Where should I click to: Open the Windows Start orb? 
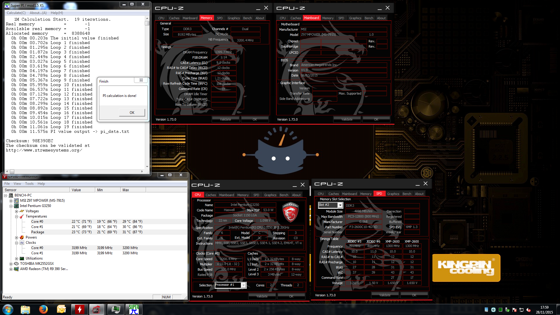(8, 309)
